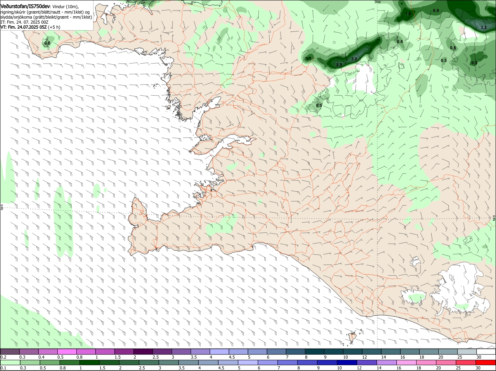Click the 0.5 value next to the 0.9 label
The image size is (496, 371).
[444, 60]
